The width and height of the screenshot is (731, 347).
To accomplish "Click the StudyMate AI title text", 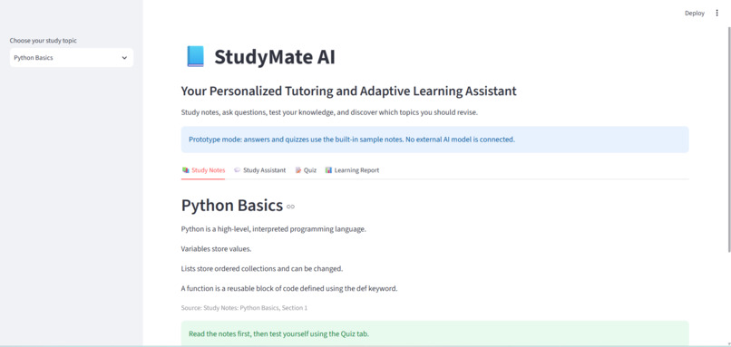I will [275, 57].
